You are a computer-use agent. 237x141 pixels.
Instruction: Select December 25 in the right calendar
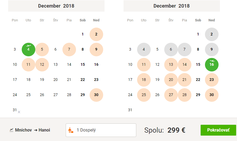(x=144, y=95)
